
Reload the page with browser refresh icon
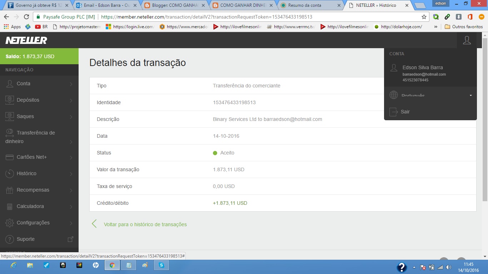click(26, 17)
